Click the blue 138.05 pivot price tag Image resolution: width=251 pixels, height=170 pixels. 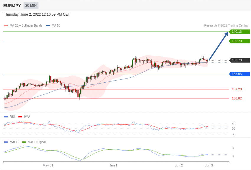[x=239, y=74]
